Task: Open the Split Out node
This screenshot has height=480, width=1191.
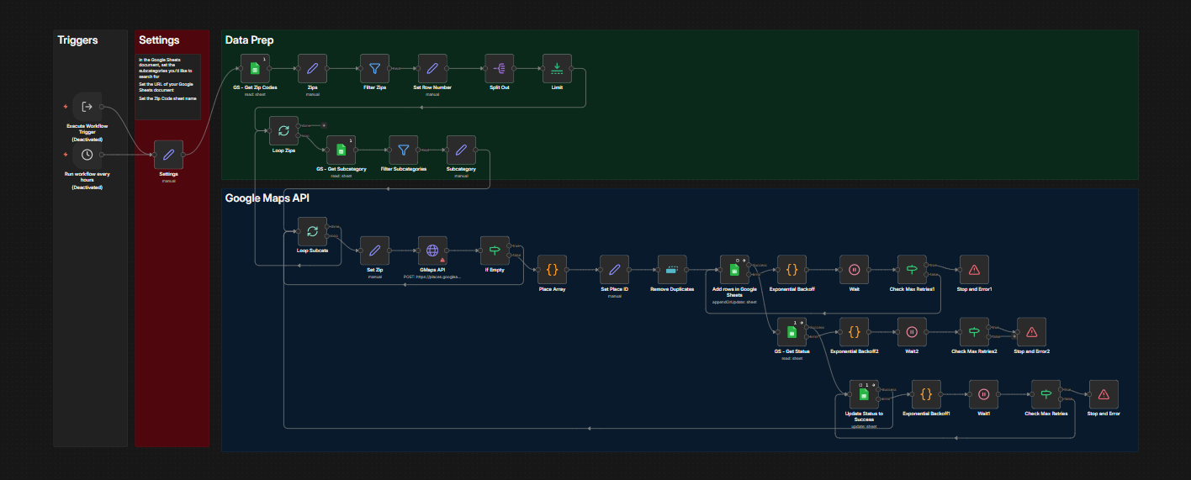Action: pos(499,68)
